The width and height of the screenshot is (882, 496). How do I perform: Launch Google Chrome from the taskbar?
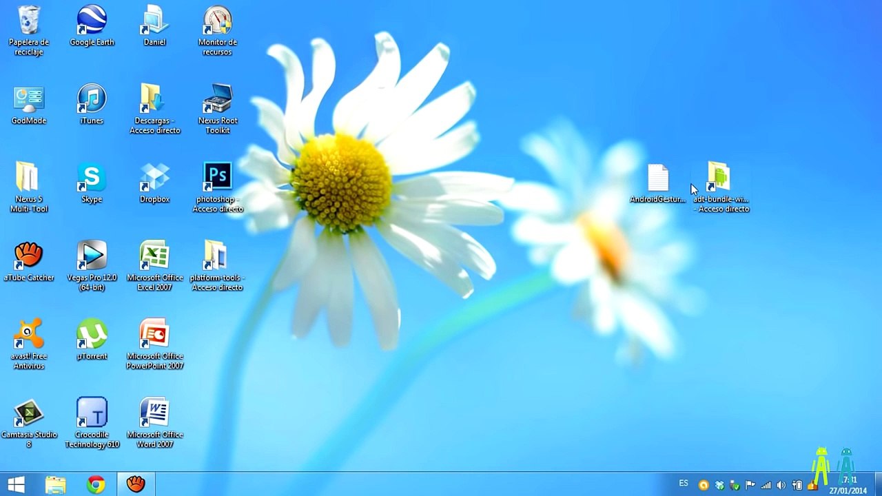point(96,485)
